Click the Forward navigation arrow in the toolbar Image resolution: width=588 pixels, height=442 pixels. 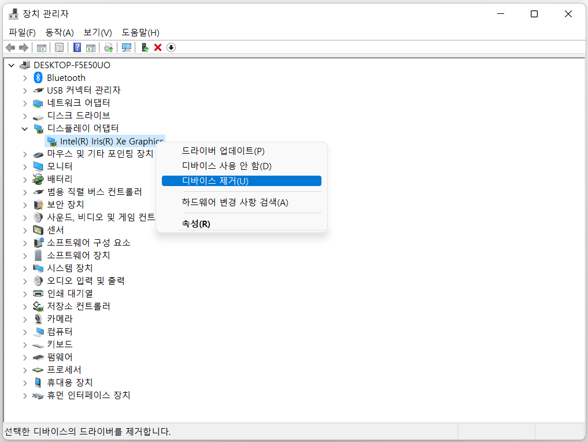tap(24, 47)
